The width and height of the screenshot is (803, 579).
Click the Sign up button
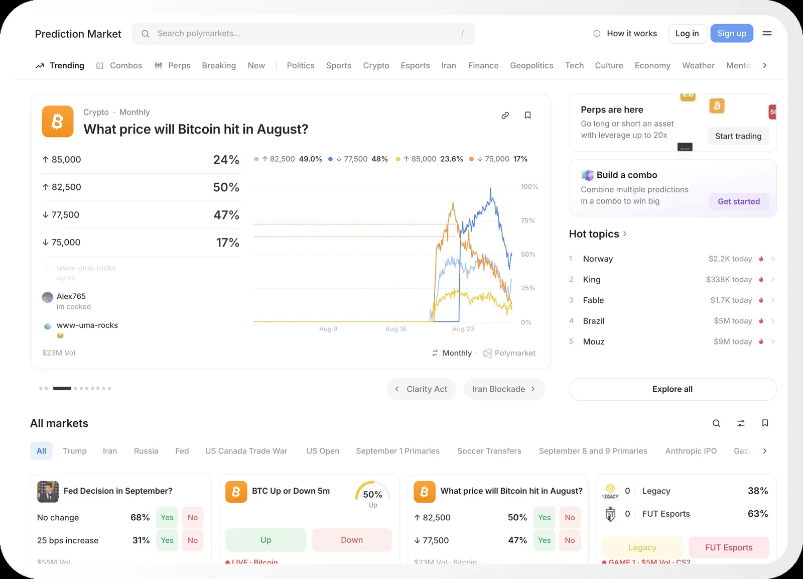click(732, 34)
